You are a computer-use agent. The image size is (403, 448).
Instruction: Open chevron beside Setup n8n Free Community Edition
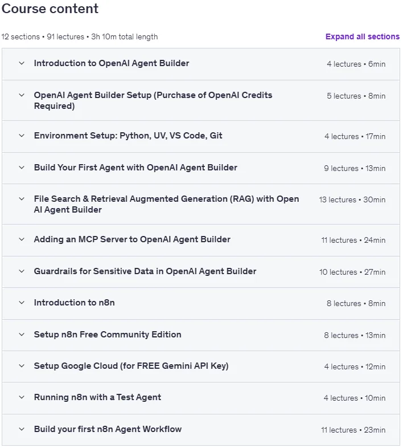[22, 335]
